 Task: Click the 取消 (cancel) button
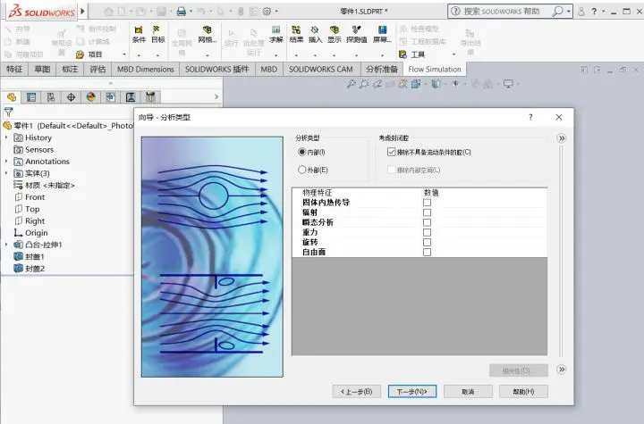[x=468, y=392]
